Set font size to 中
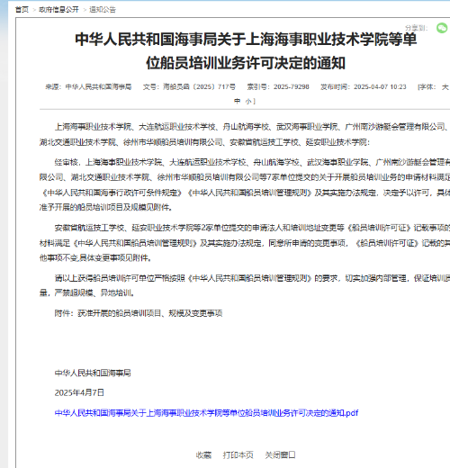 point(238,101)
